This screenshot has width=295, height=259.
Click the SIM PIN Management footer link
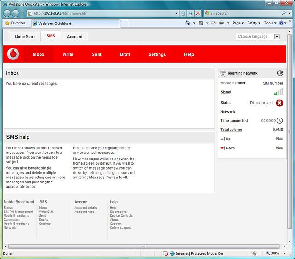pyautogui.click(x=18, y=212)
